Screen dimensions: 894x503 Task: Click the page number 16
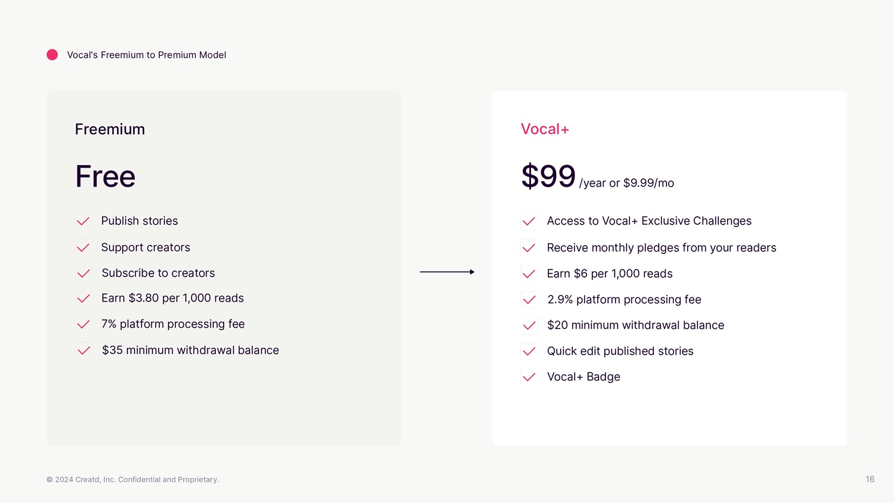tap(870, 479)
